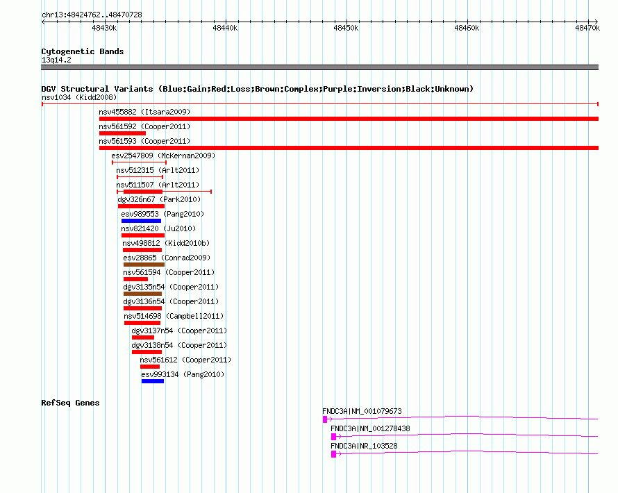Open the nsv512315 (Arlt2011) variant label
Viewport: 618px width, 493px height.
(158, 170)
